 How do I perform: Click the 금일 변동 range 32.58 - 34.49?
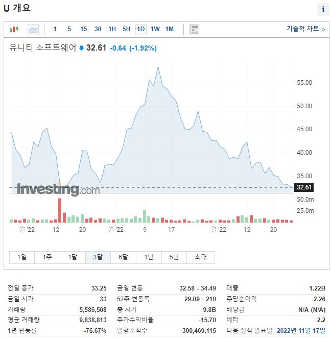point(198,288)
